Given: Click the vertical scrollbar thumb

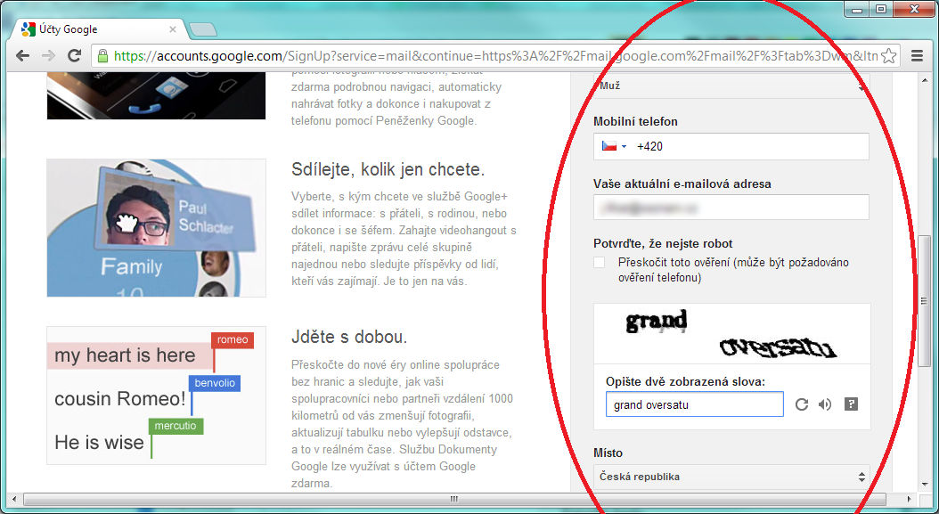Looking at the screenshot, I should pos(924,299).
